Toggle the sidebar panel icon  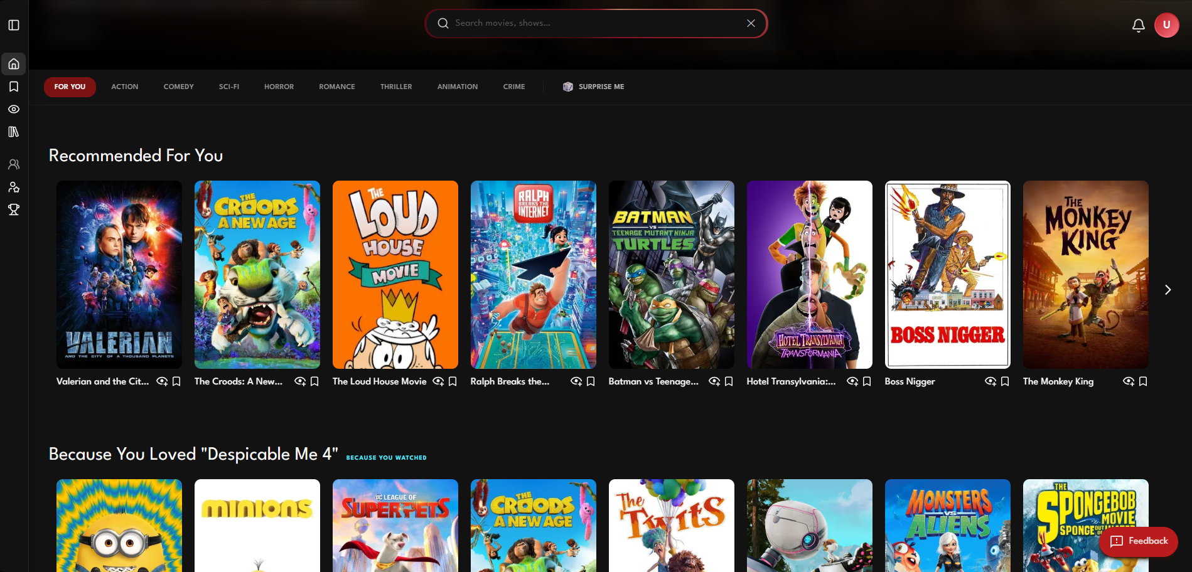(x=14, y=25)
